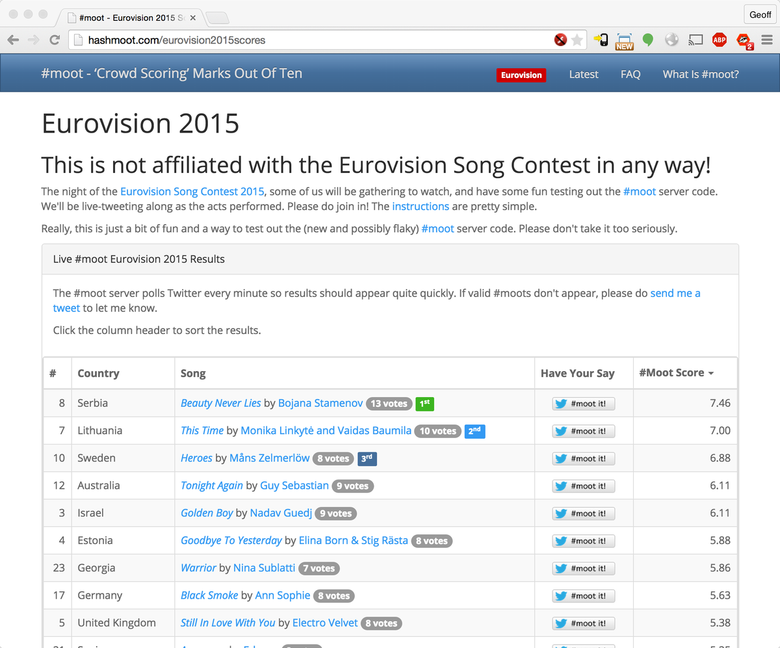780x648 pixels.
Task: Open the Beauty Never Lies song link
Action: click(221, 403)
